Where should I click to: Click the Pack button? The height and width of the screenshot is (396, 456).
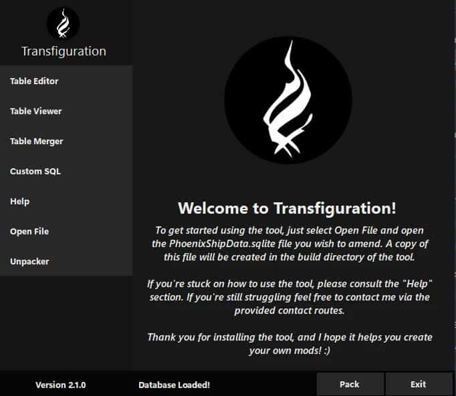pos(350,385)
